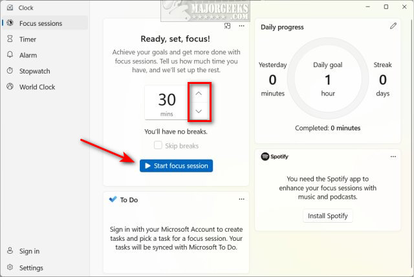
Task: Click the Focus sessions sidebar icon
Action: (10, 23)
